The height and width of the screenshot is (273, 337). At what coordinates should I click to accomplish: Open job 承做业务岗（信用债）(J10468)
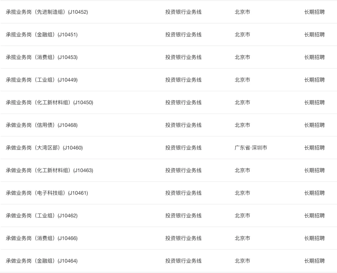pos(42,125)
